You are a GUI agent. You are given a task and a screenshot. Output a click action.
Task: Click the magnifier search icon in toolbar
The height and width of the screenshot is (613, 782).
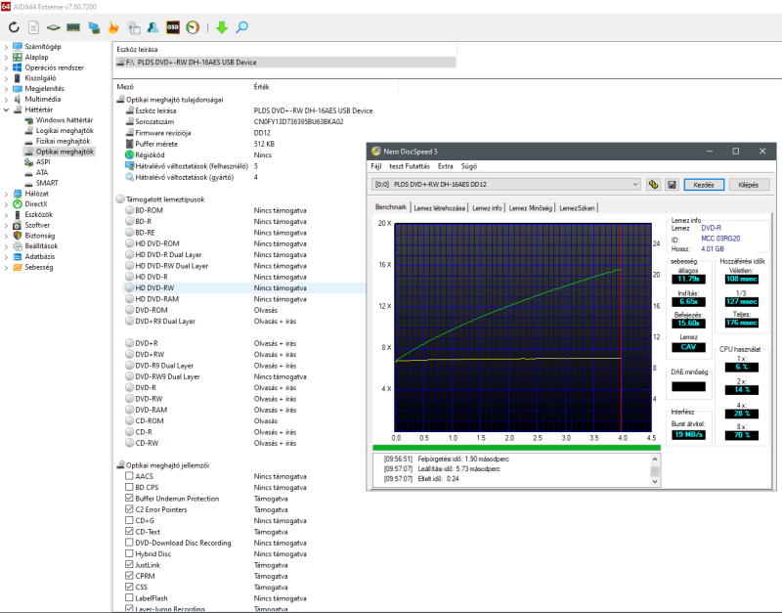point(241,27)
